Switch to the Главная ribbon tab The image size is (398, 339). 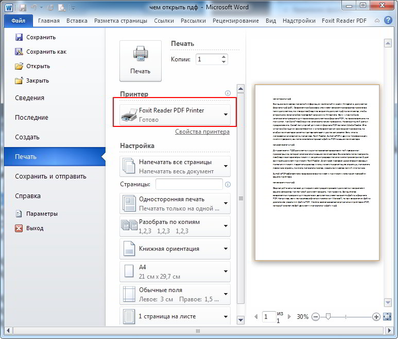48,21
